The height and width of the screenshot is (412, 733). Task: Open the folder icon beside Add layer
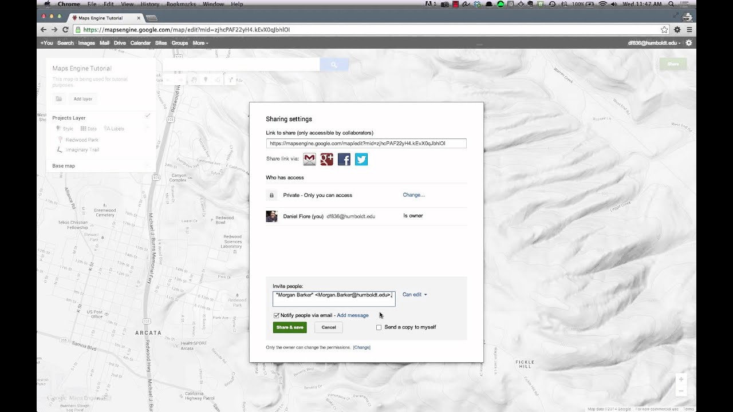click(x=59, y=99)
